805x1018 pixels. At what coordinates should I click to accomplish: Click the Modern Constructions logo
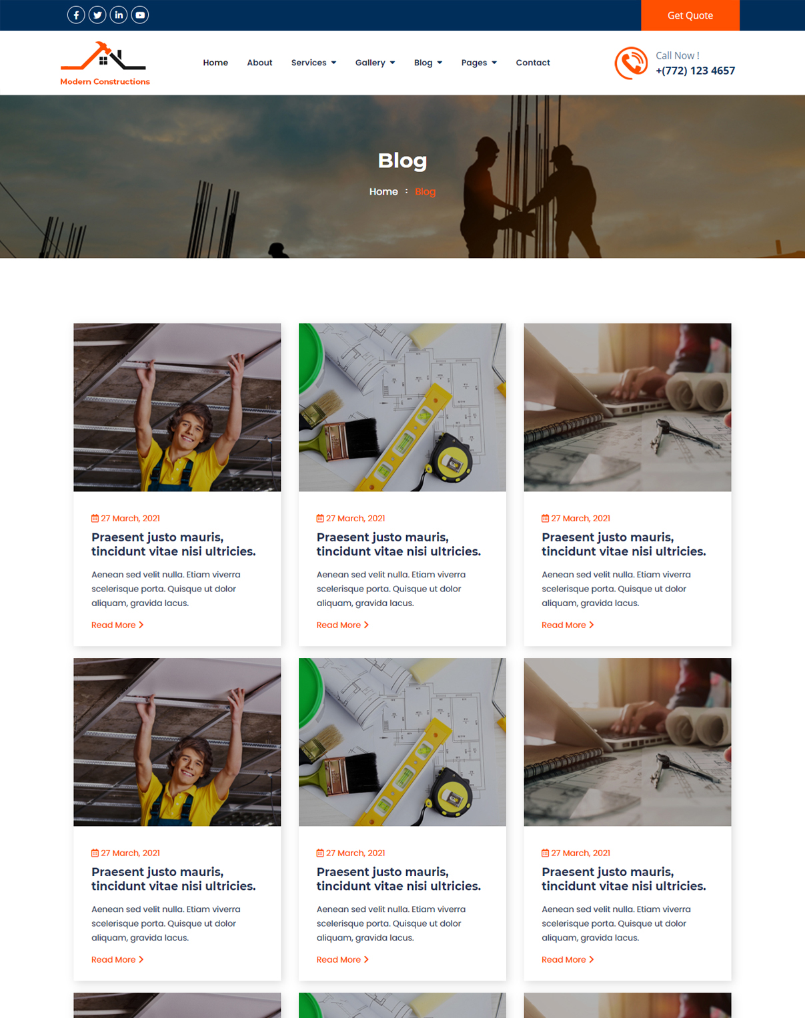tap(105, 63)
